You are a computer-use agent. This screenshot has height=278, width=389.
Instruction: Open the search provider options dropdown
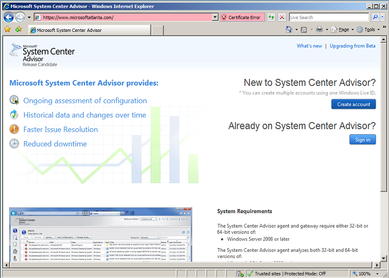382,17
